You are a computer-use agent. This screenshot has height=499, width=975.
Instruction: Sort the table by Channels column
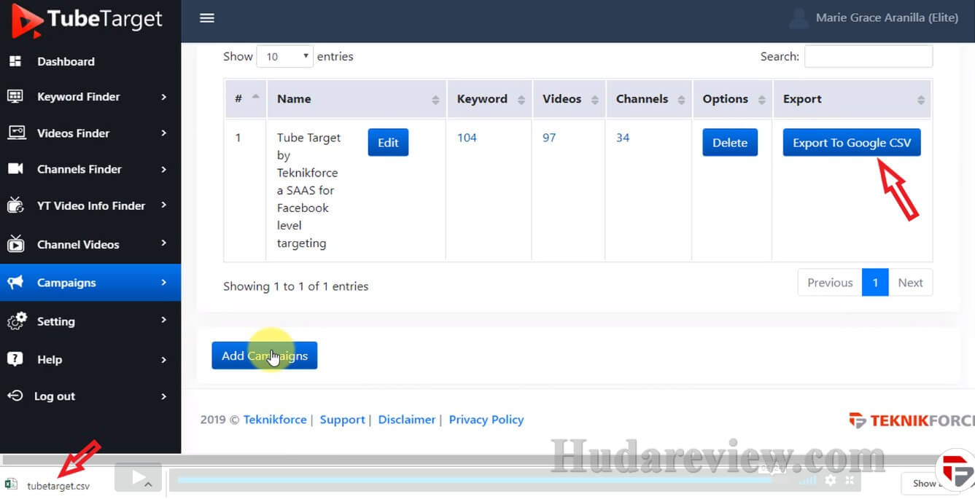pos(681,100)
